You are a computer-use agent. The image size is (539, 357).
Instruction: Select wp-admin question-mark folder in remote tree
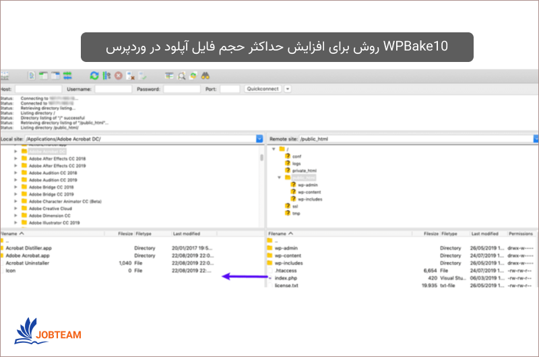pyautogui.click(x=293, y=185)
